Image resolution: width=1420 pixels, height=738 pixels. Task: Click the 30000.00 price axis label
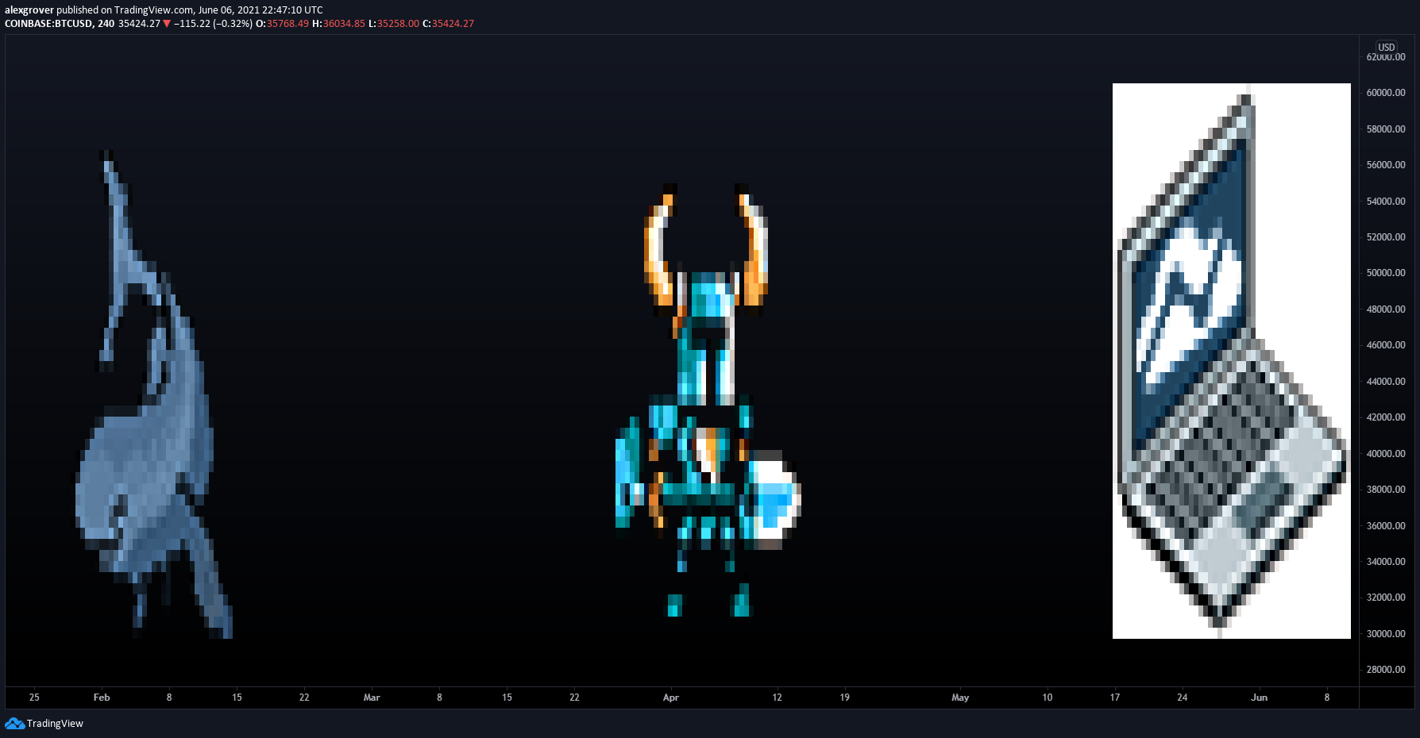[x=1386, y=634]
